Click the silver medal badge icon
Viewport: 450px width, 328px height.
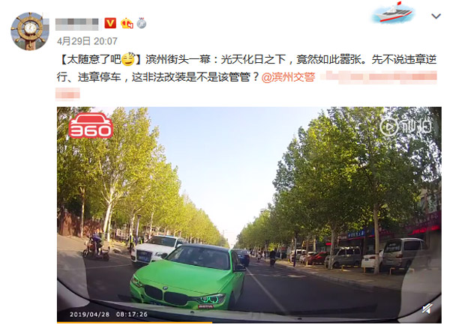pyautogui.click(x=141, y=23)
